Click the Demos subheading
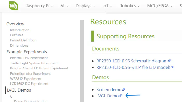This screenshot has width=182, height=102. (101, 77)
